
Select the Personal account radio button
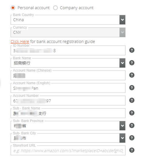click(x=13, y=8)
